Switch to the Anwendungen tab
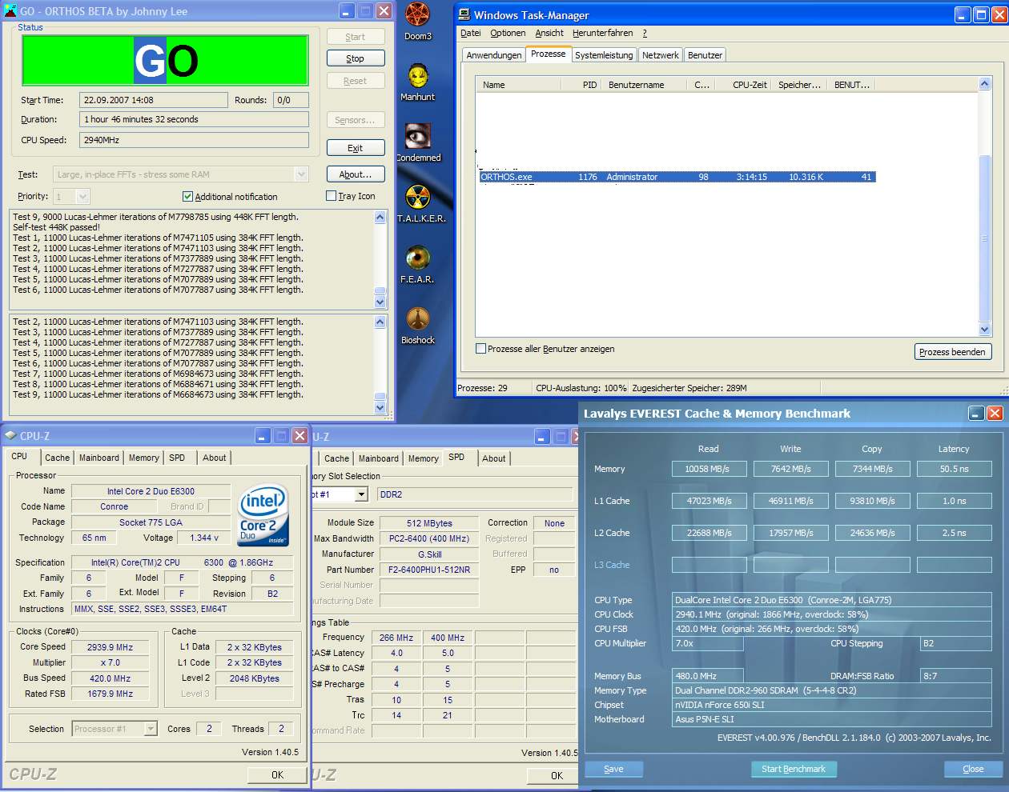Screen dimensions: 1009x792 (x=494, y=55)
